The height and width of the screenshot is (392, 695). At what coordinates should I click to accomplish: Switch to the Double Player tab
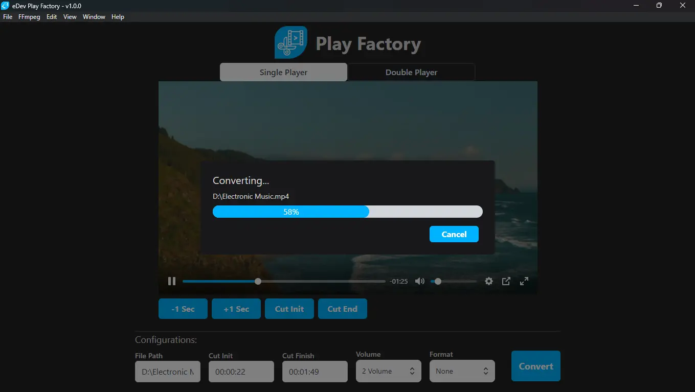tap(411, 72)
